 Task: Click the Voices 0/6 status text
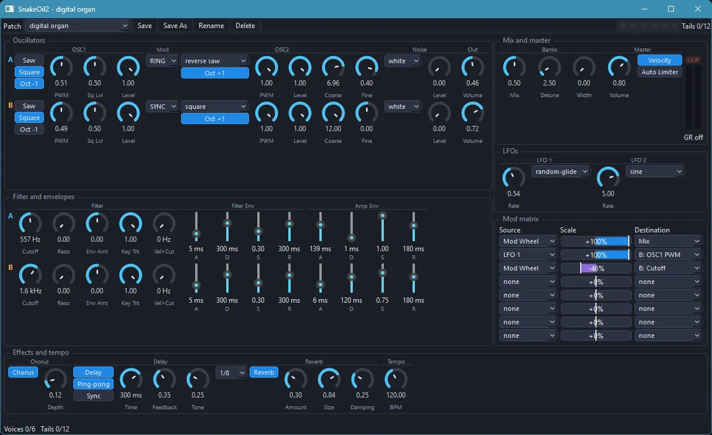click(x=19, y=429)
